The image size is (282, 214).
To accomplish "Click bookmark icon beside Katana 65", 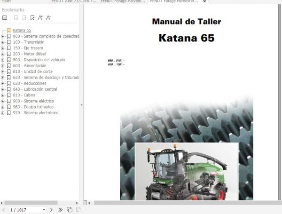I will (x=9, y=30).
